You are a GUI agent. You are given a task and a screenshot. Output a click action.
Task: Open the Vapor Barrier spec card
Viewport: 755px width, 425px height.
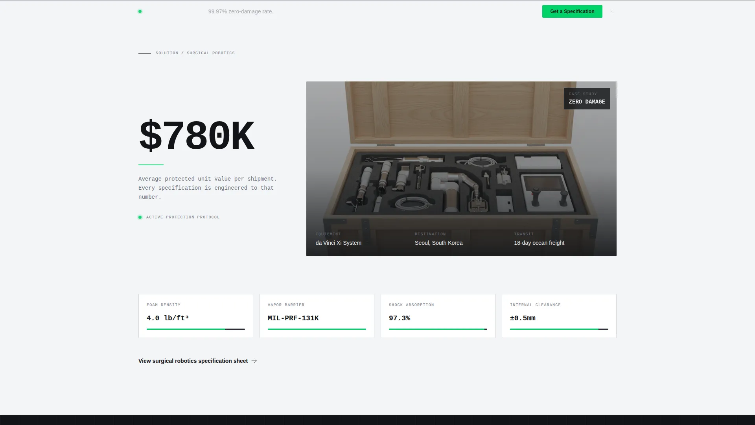317,316
